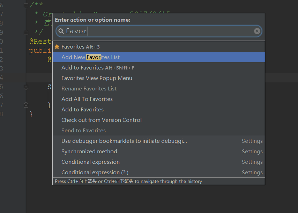
Task: Open Favorites View Popup Menu
Action: pos(97,78)
